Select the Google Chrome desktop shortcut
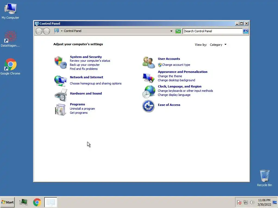This screenshot has width=278, height=208. [x=10, y=67]
